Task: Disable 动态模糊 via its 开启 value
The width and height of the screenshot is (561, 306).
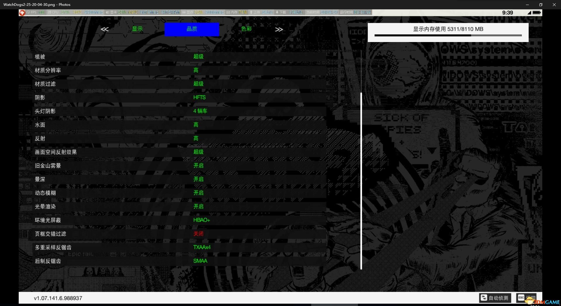Action: pyautogui.click(x=198, y=193)
